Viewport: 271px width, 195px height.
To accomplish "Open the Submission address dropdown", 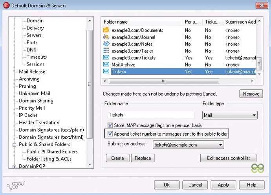I will pyautogui.click(x=188, y=145).
